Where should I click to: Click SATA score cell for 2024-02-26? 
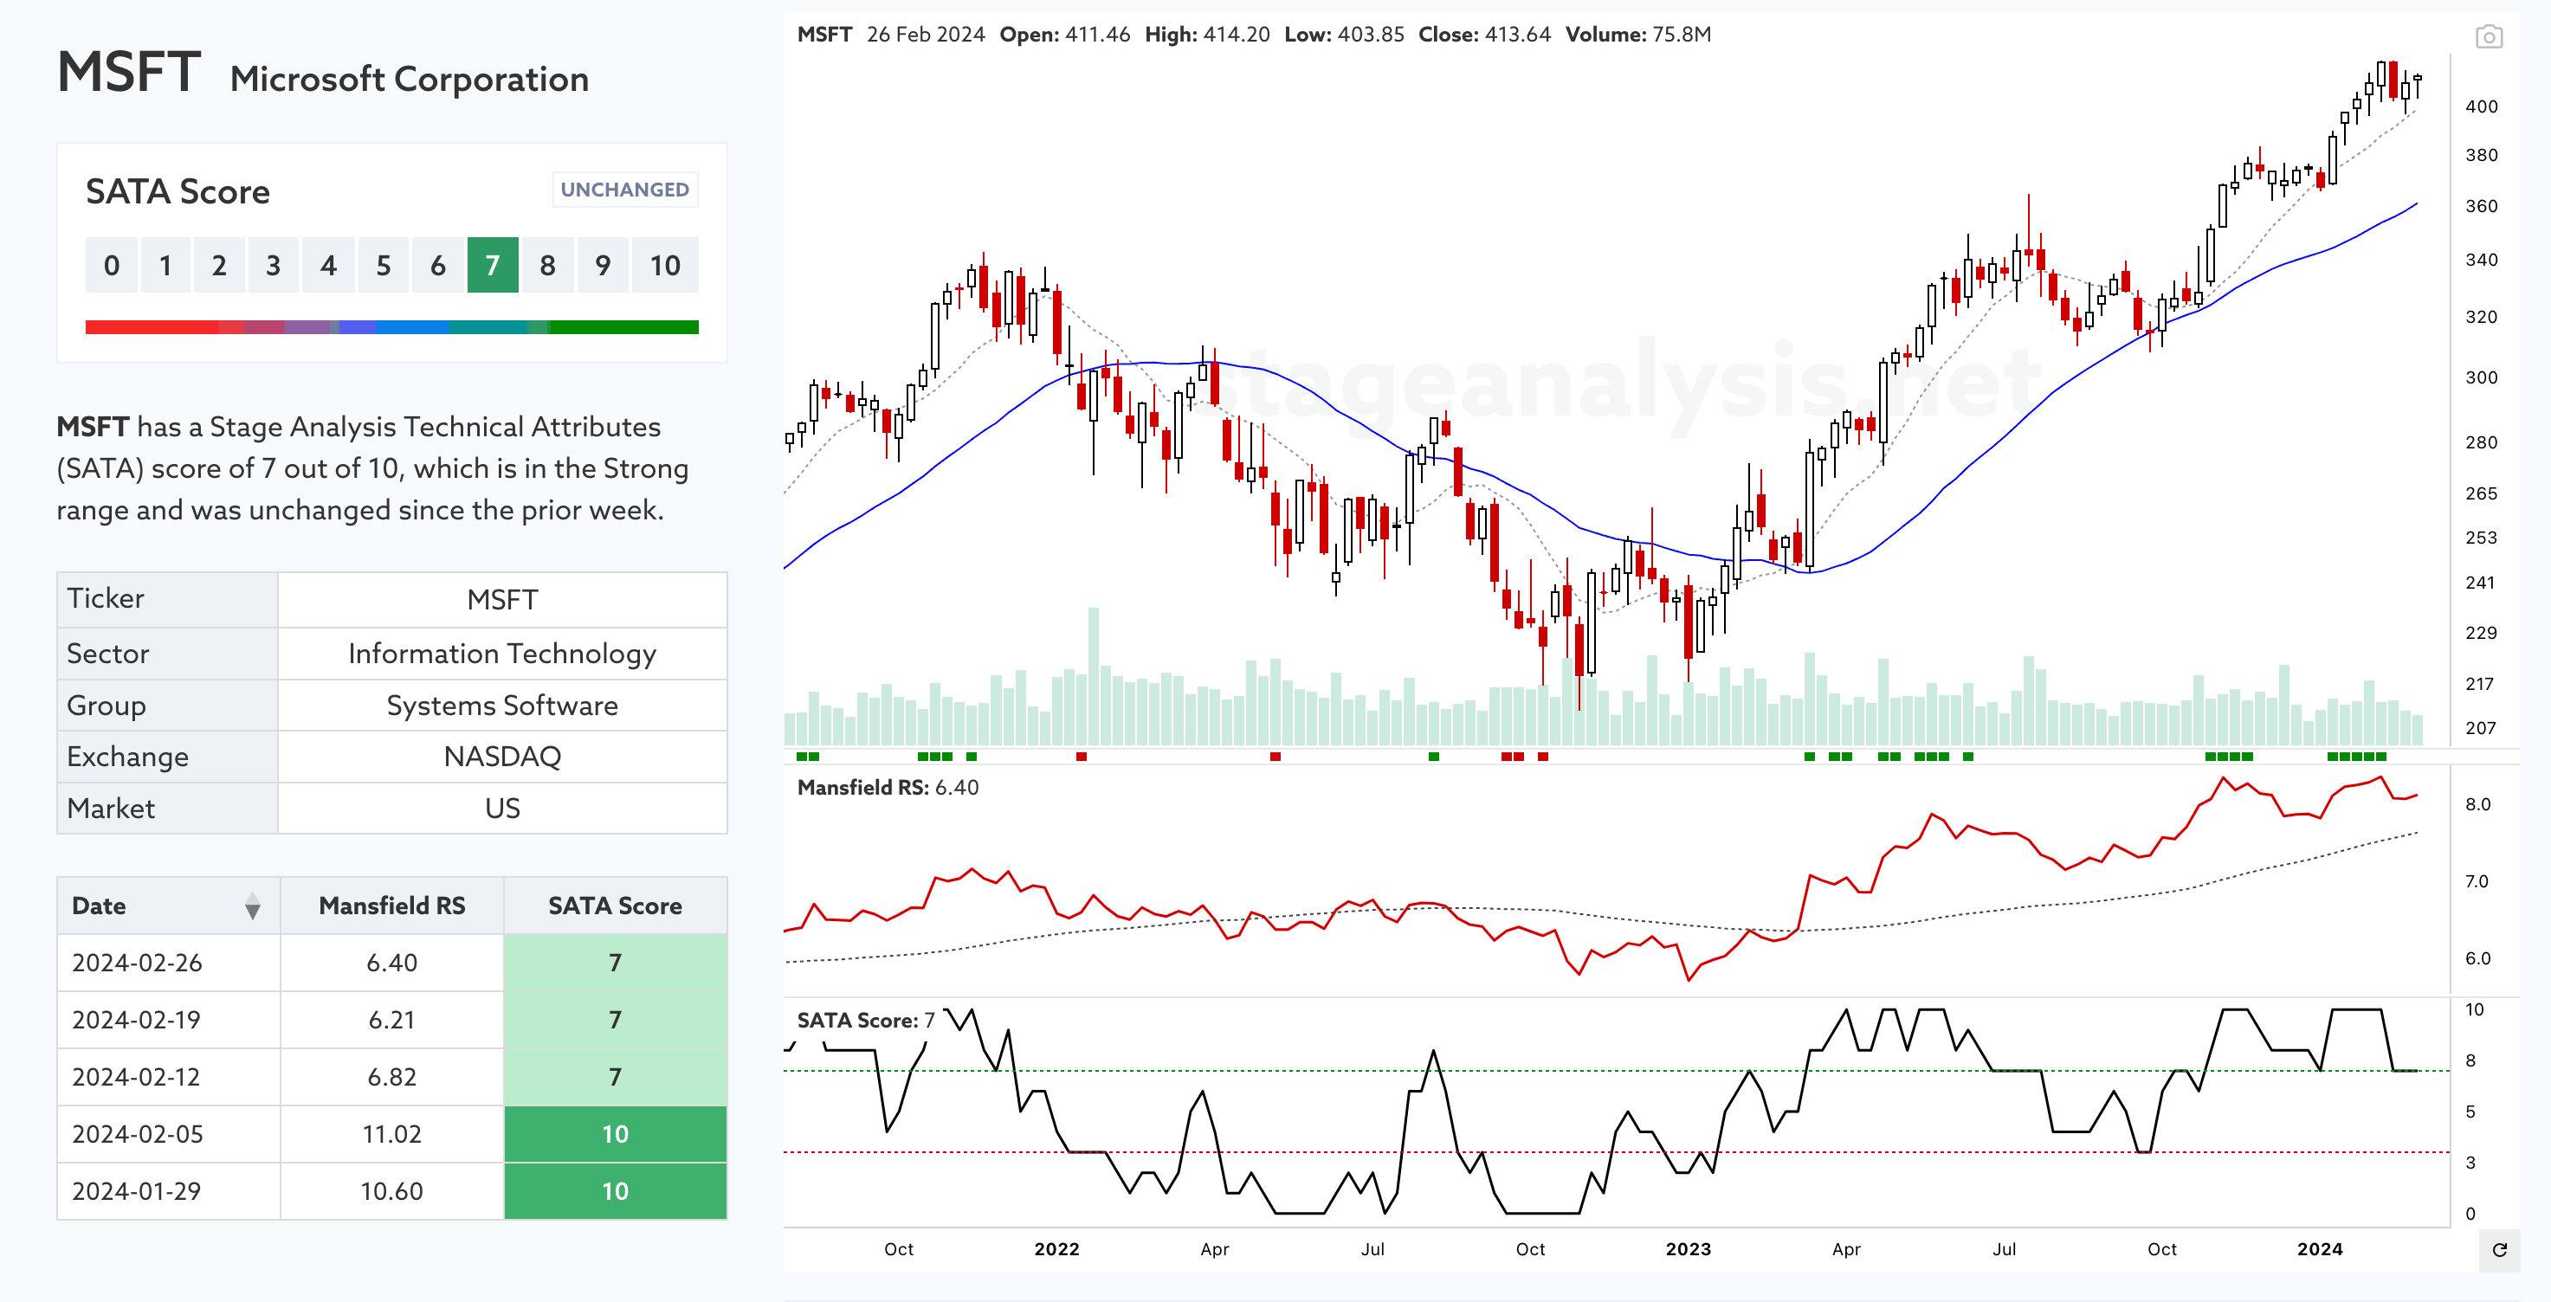[x=615, y=963]
